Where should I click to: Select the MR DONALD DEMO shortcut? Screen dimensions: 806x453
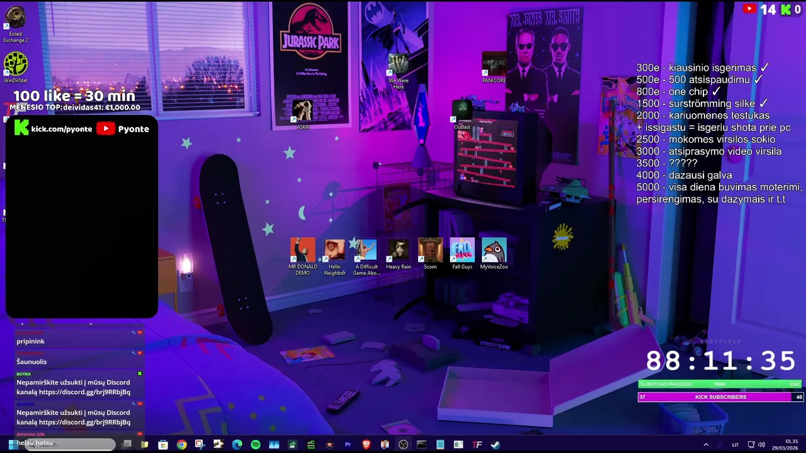[x=303, y=257]
